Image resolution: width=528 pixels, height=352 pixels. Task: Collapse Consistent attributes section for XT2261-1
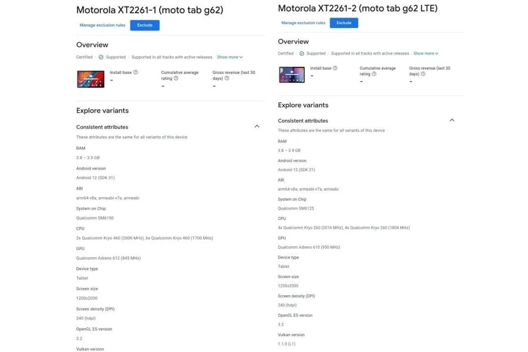[x=256, y=126]
